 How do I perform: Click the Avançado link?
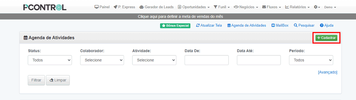click(328, 72)
